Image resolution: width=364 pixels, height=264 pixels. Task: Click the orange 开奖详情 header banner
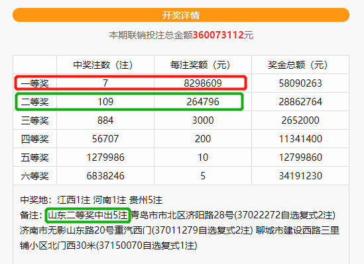click(x=181, y=15)
